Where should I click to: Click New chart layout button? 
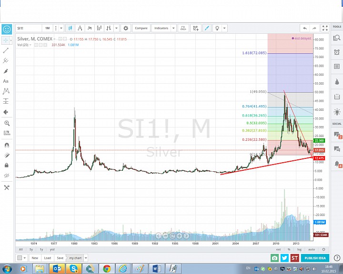tap(35, 258)
